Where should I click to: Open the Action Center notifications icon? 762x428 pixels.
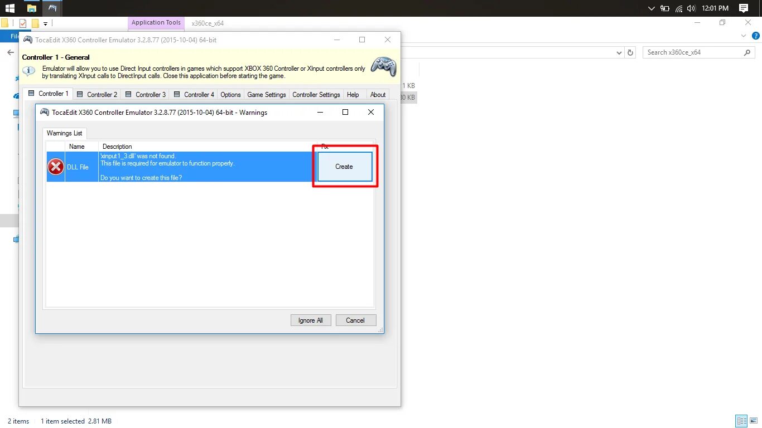tap(743, 8)
